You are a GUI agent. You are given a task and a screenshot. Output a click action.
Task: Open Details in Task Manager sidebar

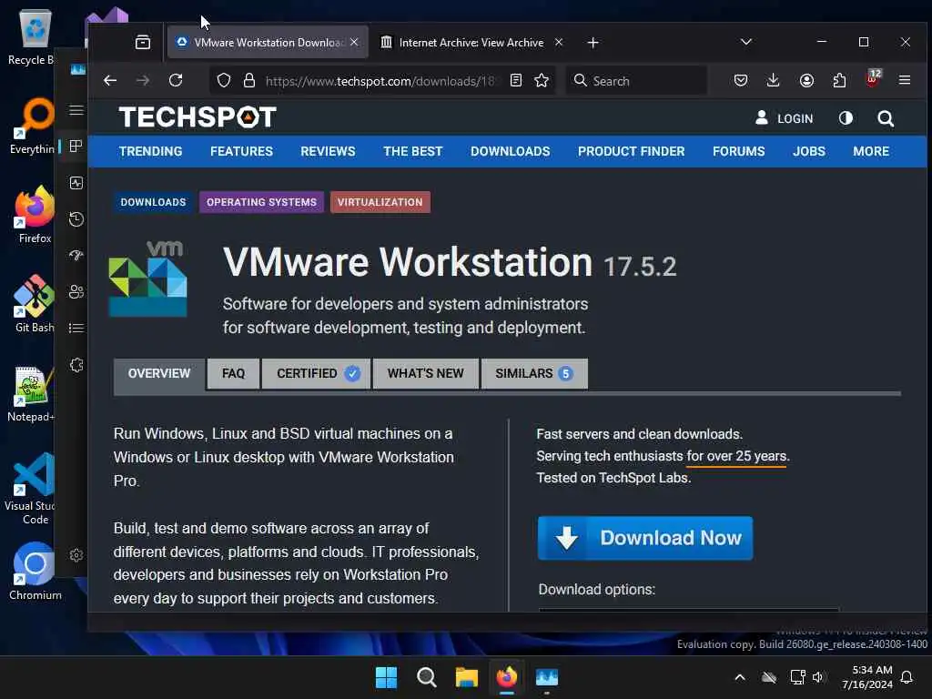click(76, 328)
